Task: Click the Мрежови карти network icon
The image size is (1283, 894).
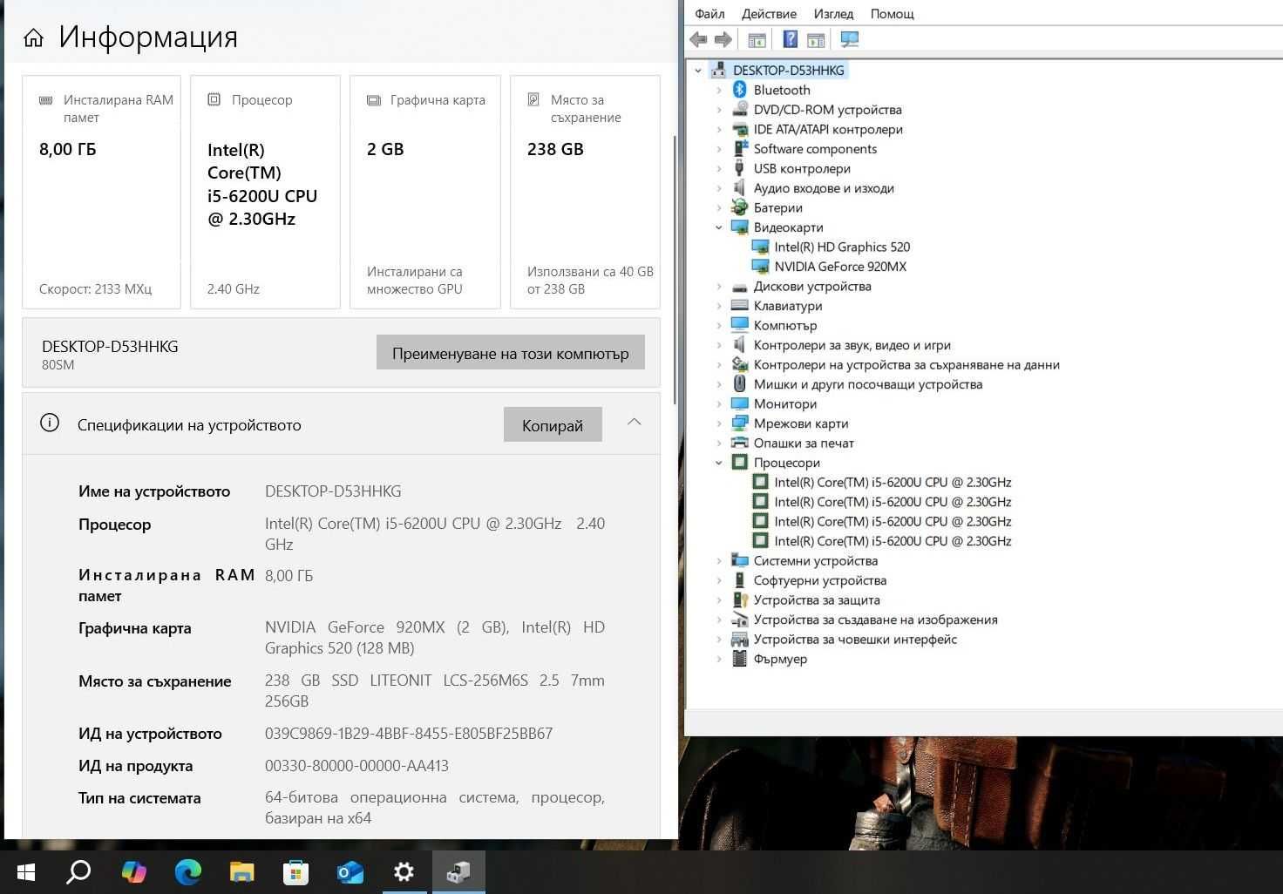Action: point(739,423)
